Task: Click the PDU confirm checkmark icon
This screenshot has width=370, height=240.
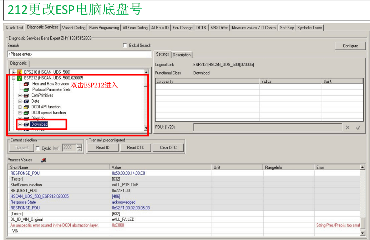Action: [358, 127]
